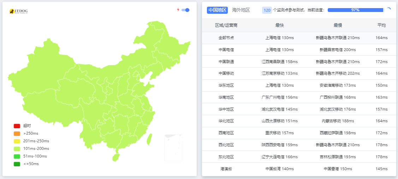Screen dimensions: 398x179
Task: Click the 超时 red legend swatch
Action: [17, 126]
